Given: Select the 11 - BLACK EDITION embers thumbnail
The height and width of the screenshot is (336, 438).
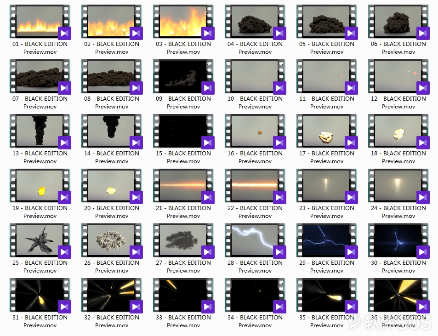Looking at the screenshot, I should 326,76.
